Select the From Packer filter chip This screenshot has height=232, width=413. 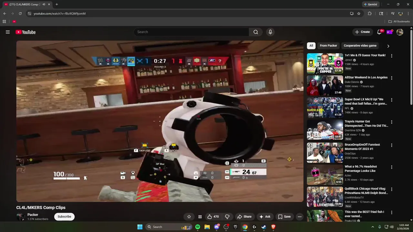coord(328,46)
